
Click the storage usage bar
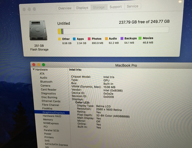[x=113, y=30]
